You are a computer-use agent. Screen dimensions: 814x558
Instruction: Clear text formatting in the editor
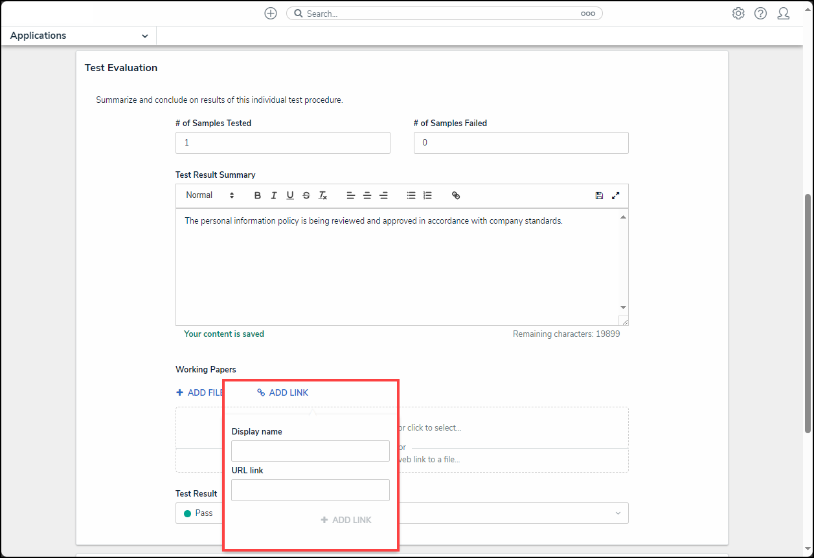point(322,195)
